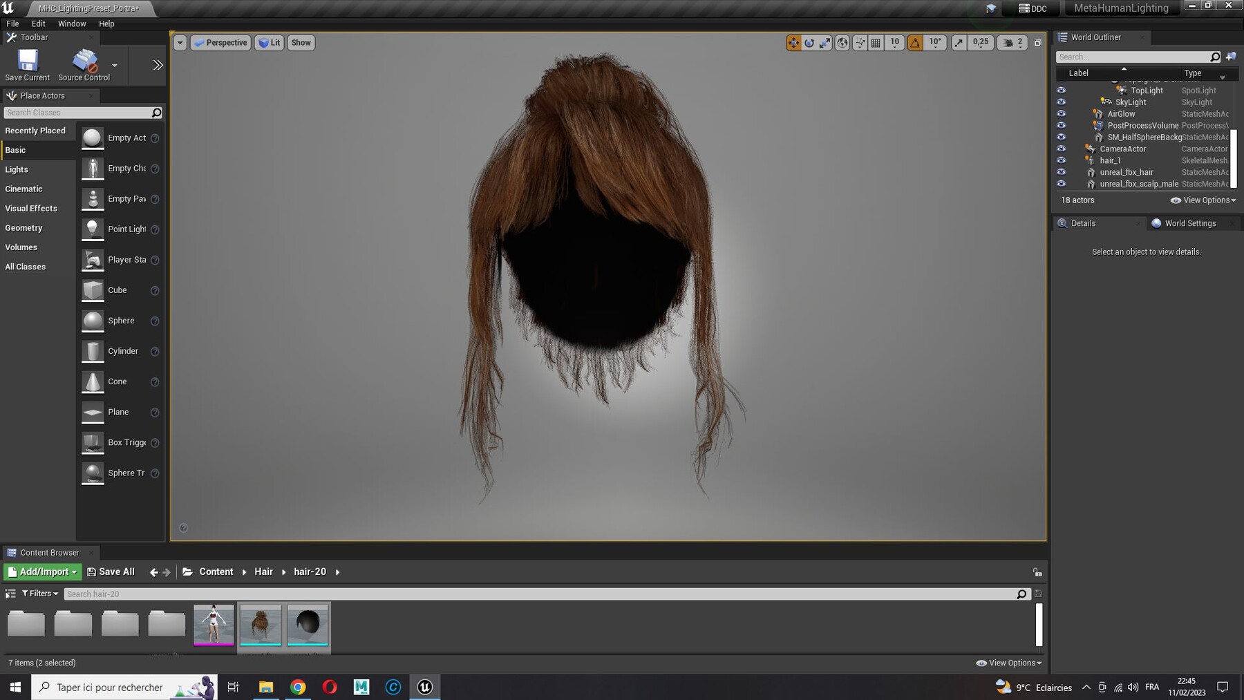This screenshot has width=1244, height=700.
Task: Expand the toolbar overflow chevrons
Action: 158,65
